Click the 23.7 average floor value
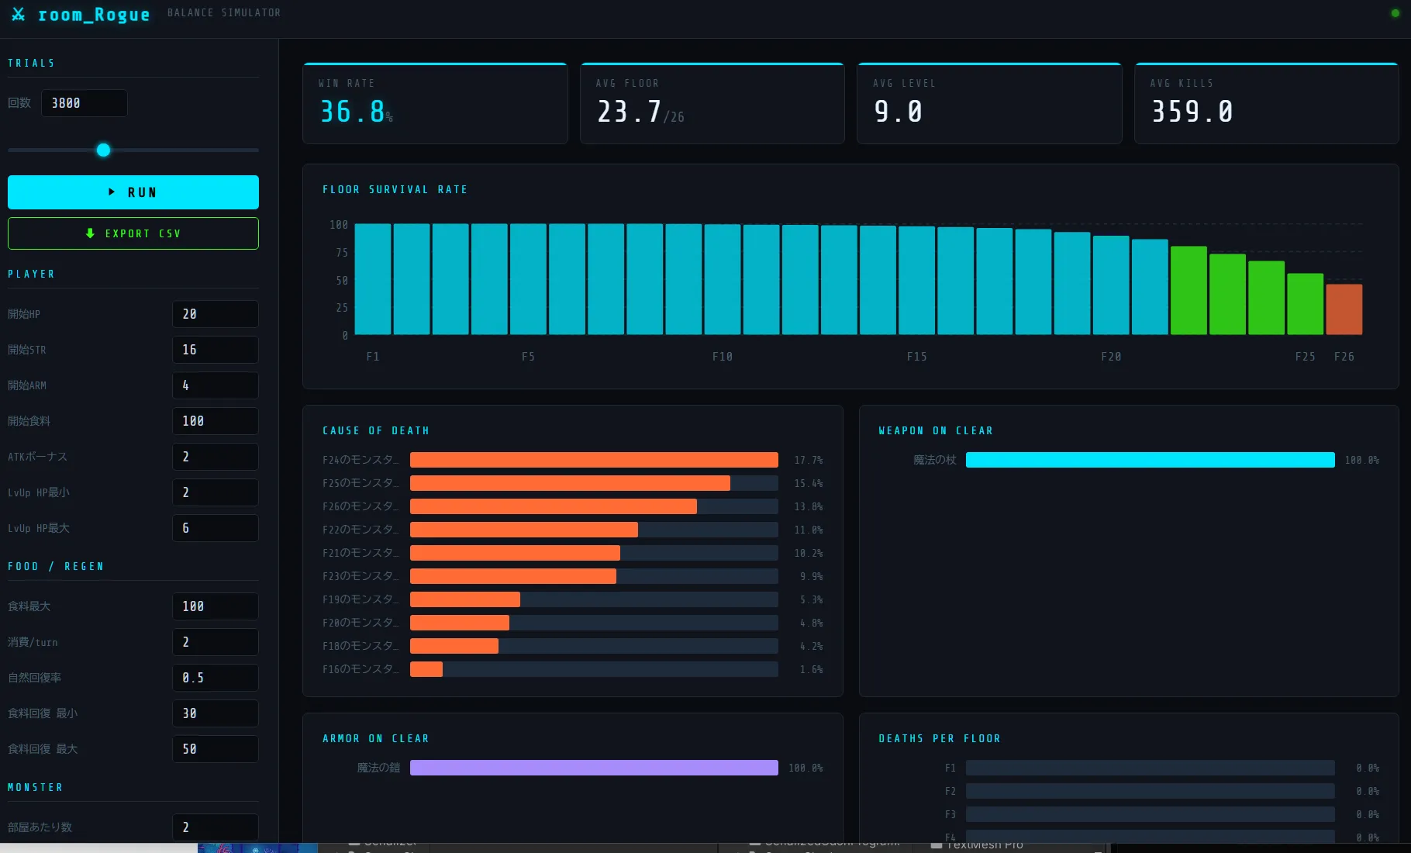 (x=629, y=112)
